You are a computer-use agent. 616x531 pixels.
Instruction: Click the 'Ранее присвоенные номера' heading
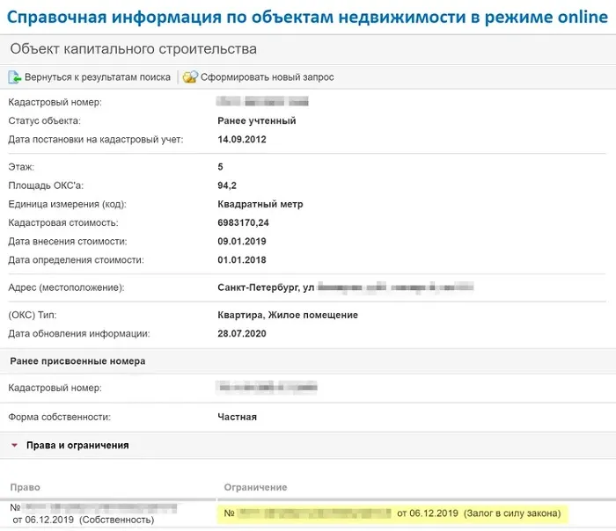tap(77, 361)
